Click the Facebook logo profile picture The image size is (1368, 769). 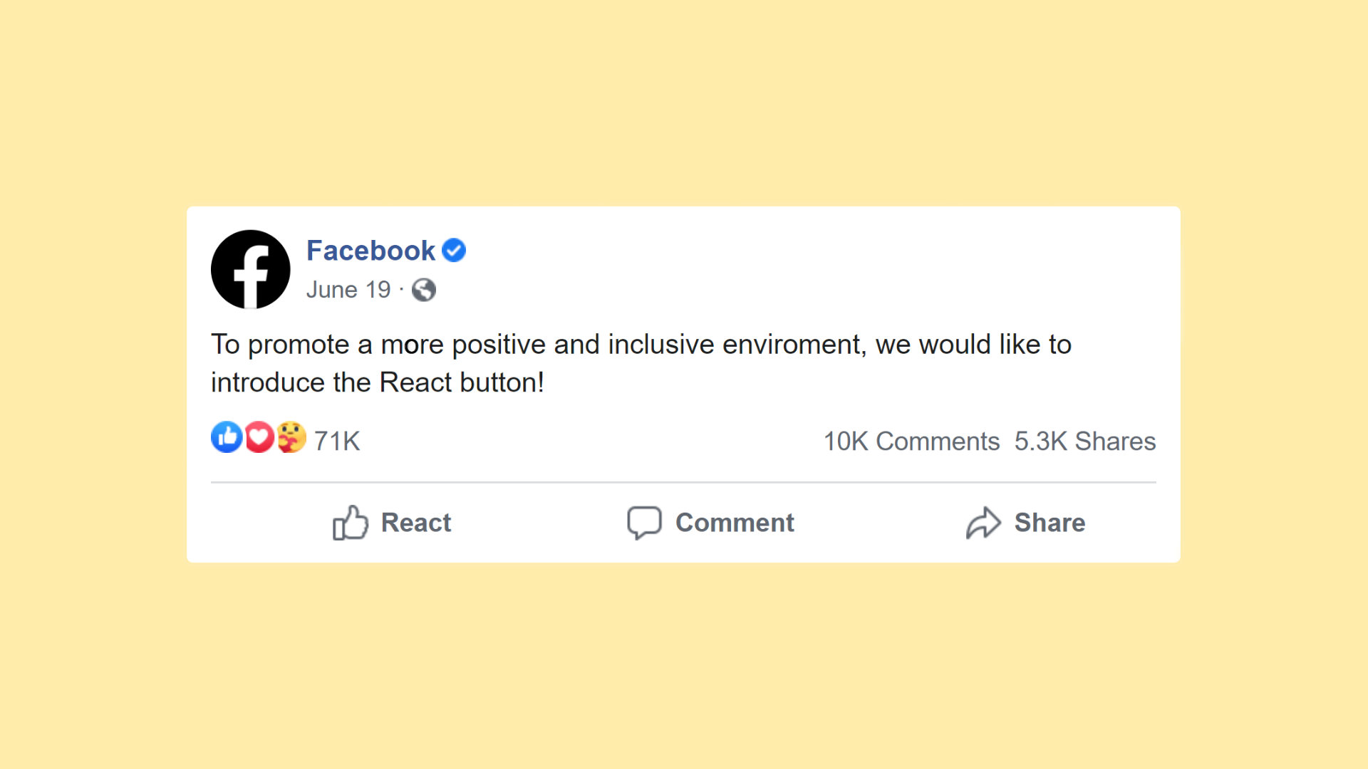251,269
